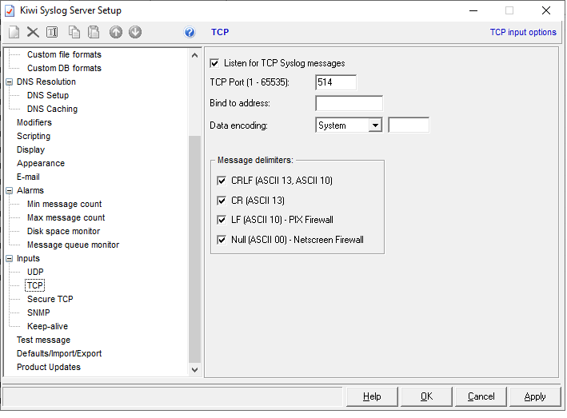
Task: Open DNS Caching settings
Action: 53,109
